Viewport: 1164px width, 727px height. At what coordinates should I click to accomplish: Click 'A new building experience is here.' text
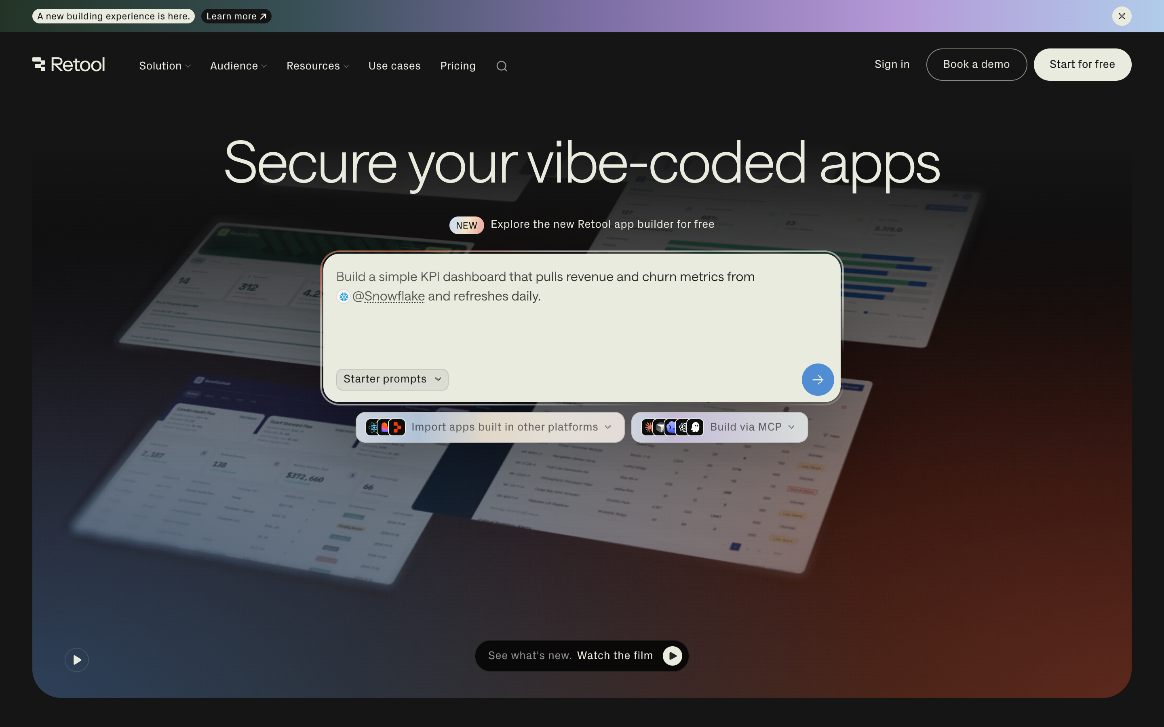pos(114,16)
